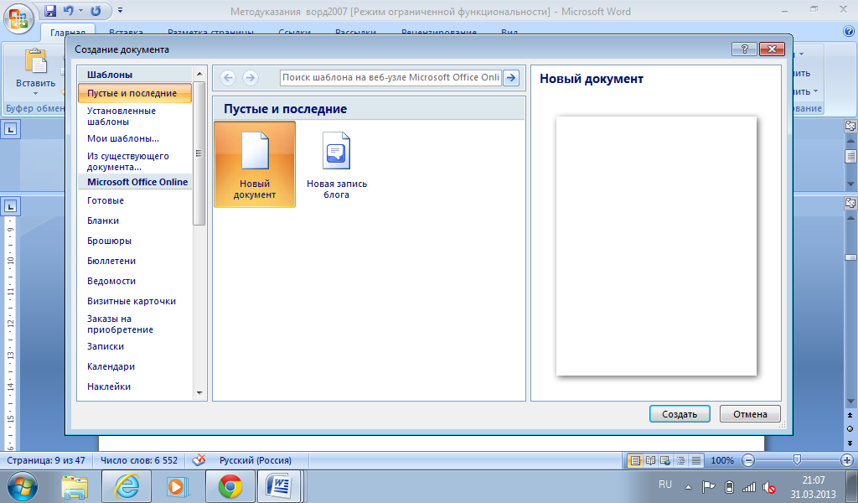The height and width of the screenshot is (503, 858).
Task: Expand the Вставить paste options arrow
Action: (x=35, y=93)
